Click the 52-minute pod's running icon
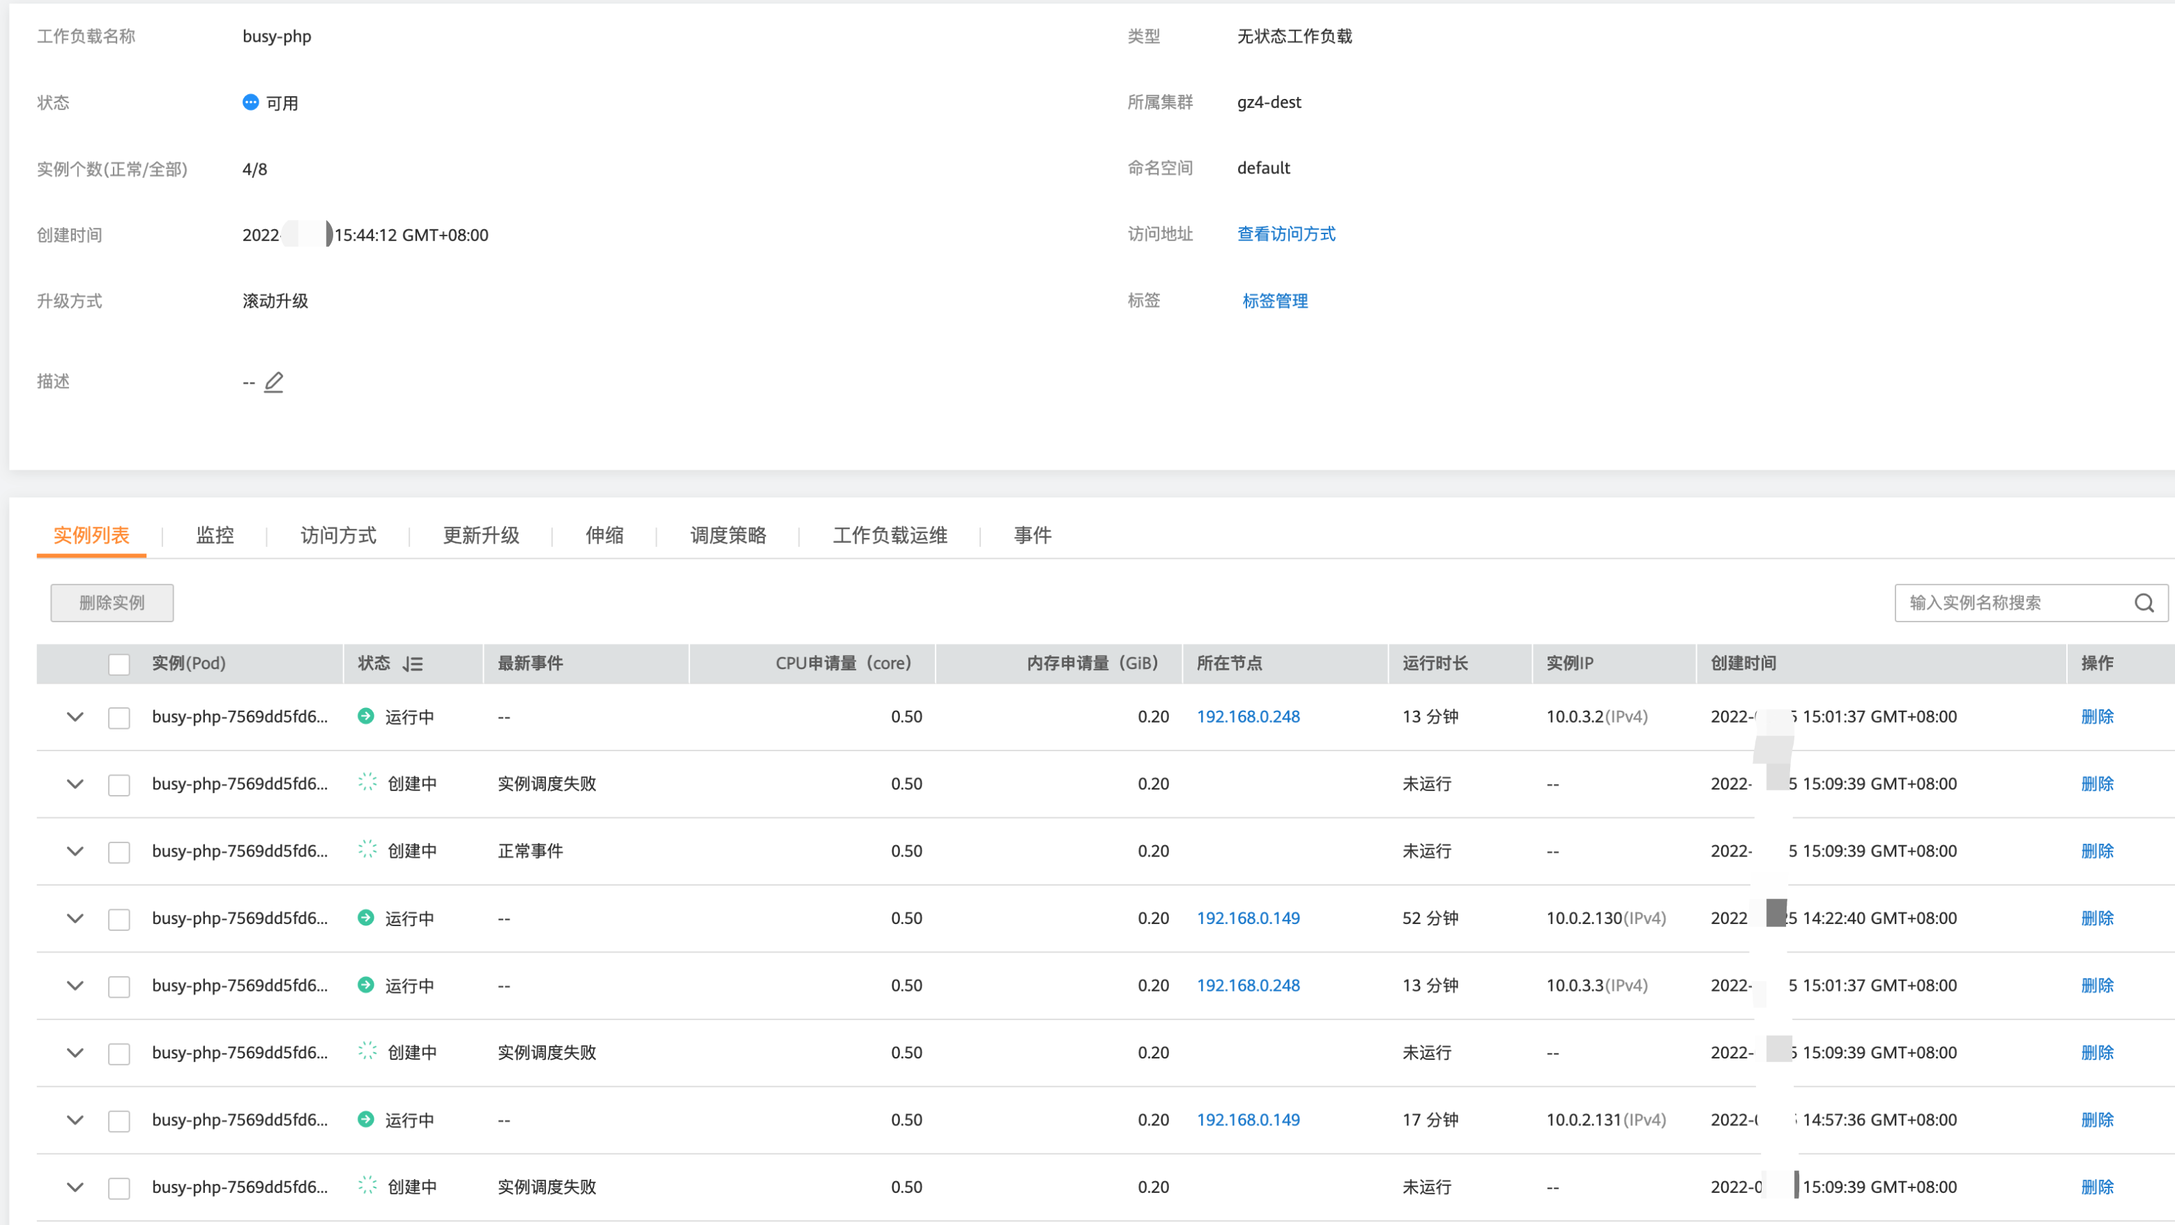 point(365,918)
